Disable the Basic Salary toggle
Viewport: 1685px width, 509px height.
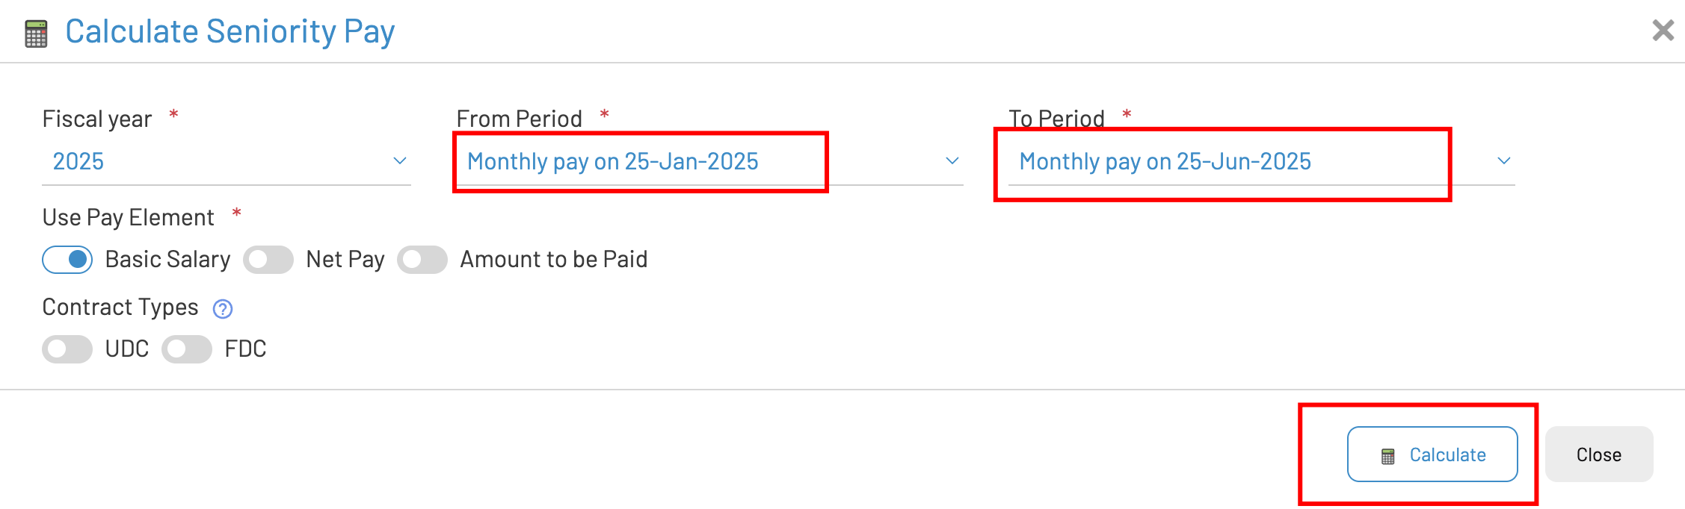coord(67,260)
